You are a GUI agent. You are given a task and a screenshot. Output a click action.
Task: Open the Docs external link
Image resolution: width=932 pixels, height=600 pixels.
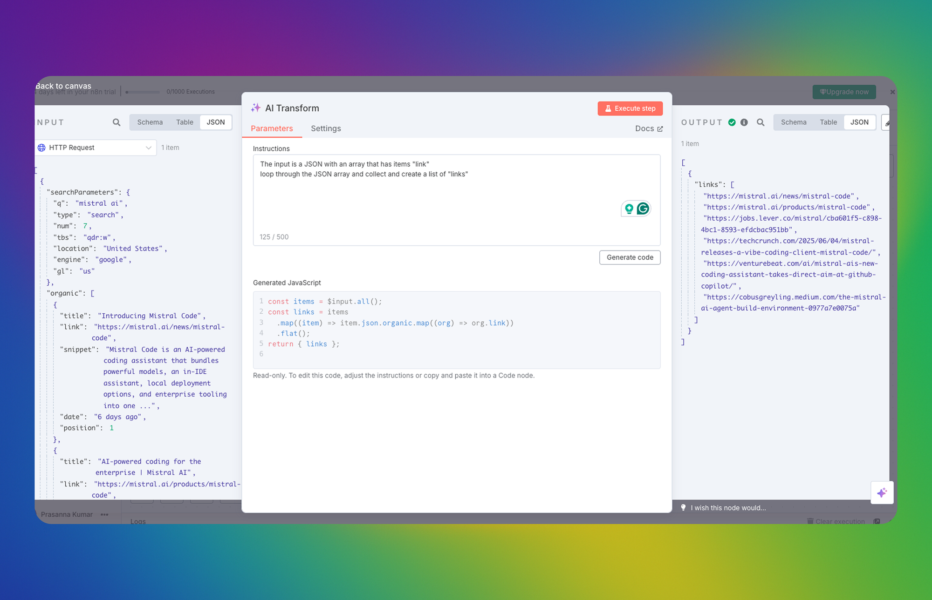pos(649,128)
